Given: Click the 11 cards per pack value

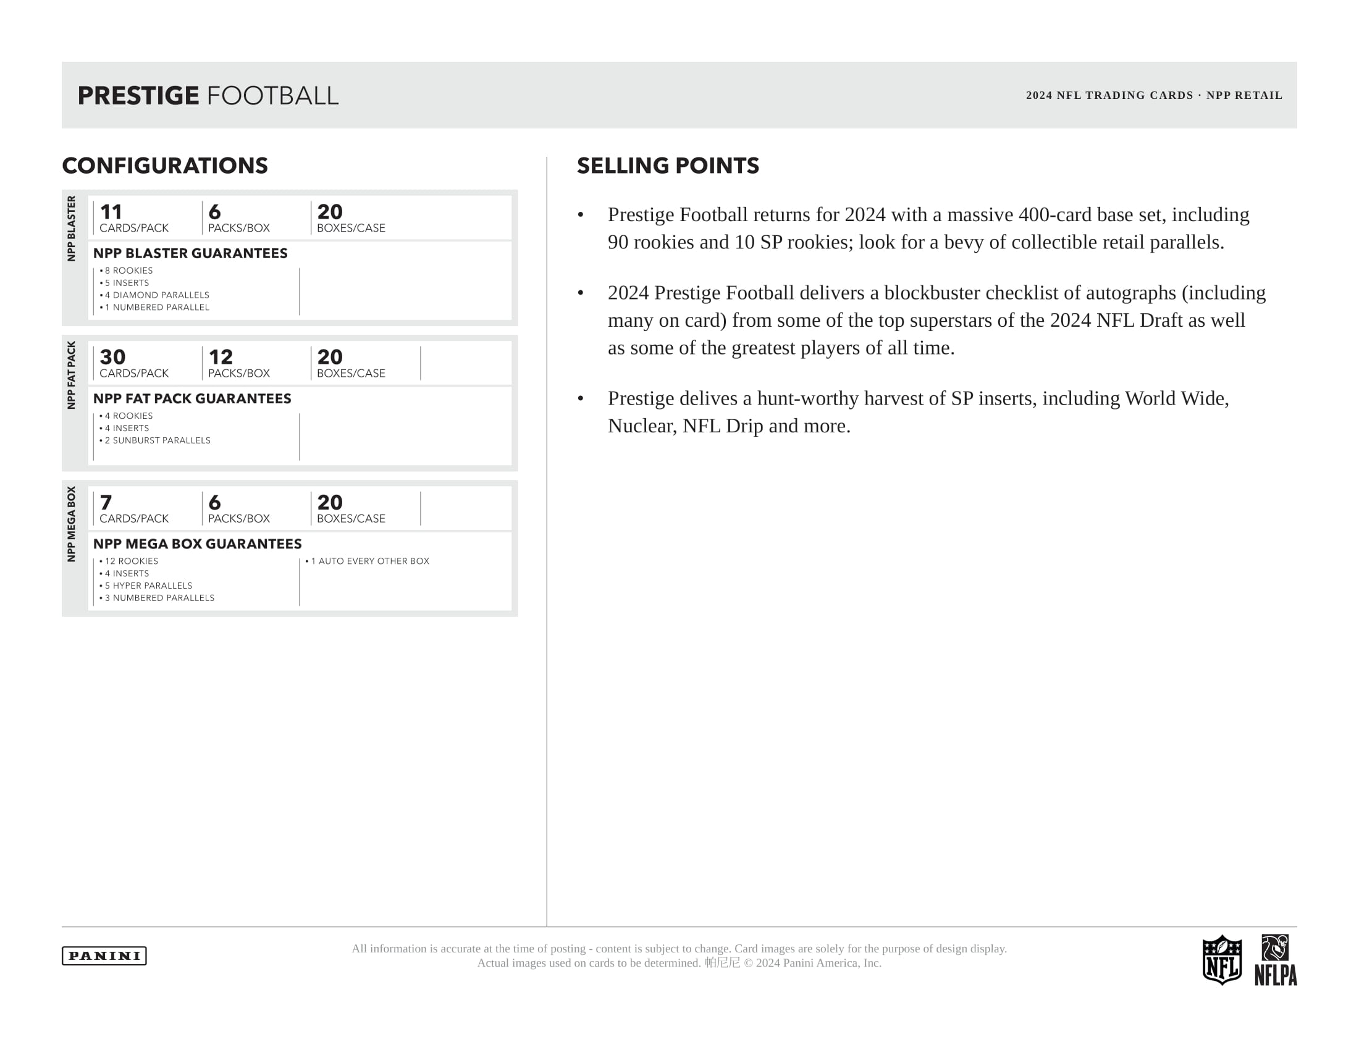Looking at the screenshot, I should click(111, 212).
